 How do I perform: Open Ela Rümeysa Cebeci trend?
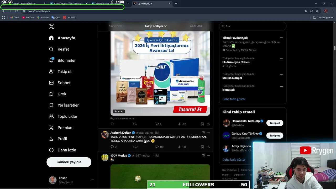(x=236, y=62)
